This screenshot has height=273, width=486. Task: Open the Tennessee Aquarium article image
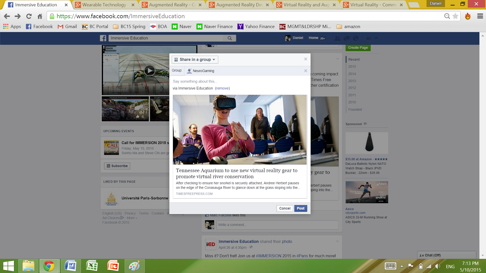(x=240, y=130)
